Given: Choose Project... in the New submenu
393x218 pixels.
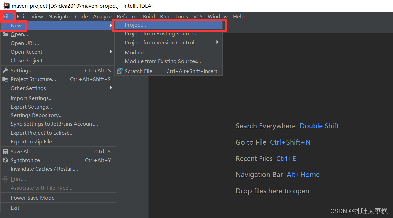Looking at the screenshot, I should [169, 25].
